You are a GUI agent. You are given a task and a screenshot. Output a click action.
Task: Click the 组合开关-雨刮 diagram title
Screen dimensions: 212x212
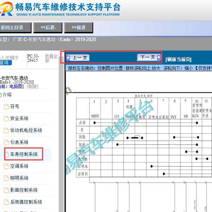pyautogui.click(x=143, y=96)
